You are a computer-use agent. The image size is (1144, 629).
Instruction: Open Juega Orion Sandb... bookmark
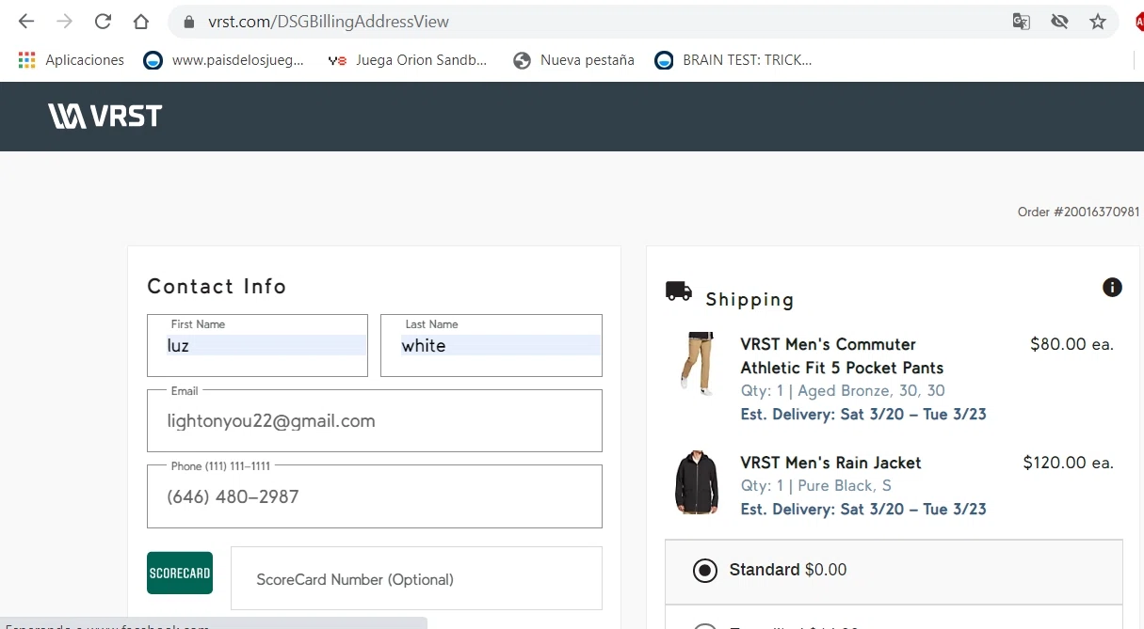[407, 60]
